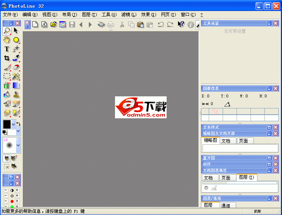Choose the Text tool
Screen dimensions: 282x215
pos(7,49)
